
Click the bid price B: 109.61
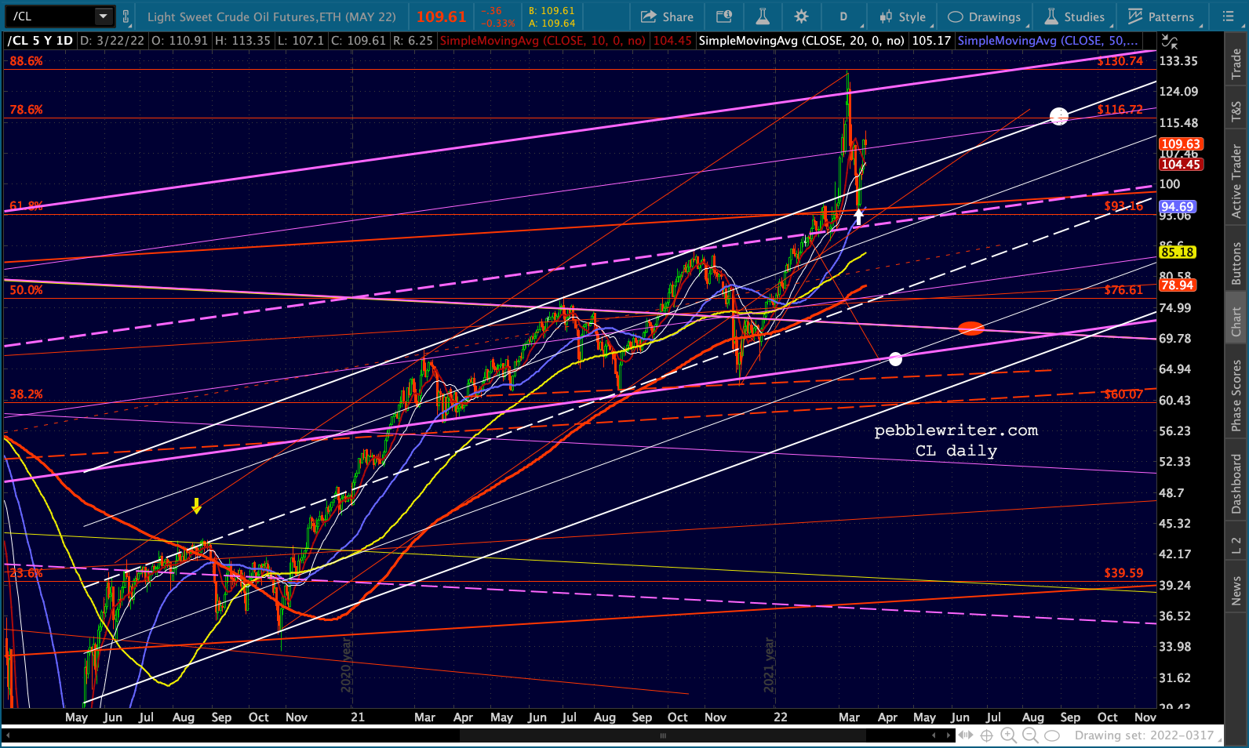click(x=552, y=11)
